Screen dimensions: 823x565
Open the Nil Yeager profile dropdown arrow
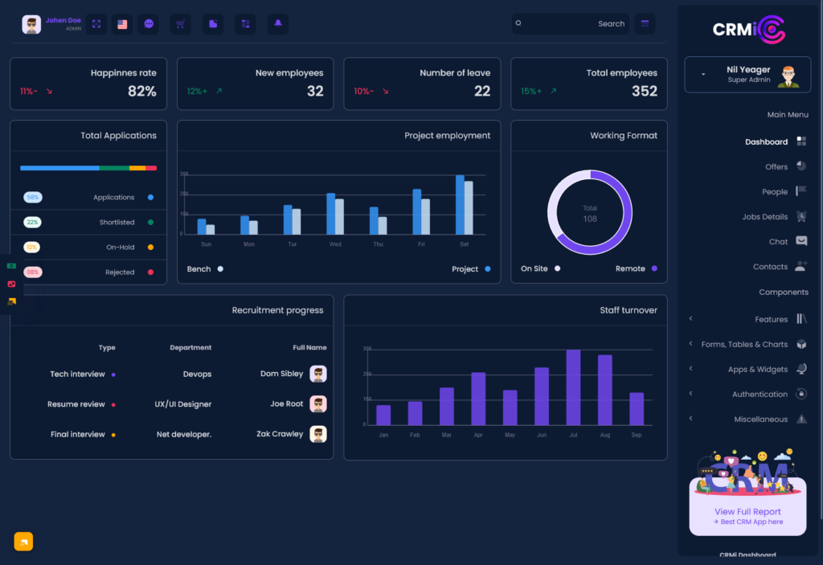coord(703,74)
